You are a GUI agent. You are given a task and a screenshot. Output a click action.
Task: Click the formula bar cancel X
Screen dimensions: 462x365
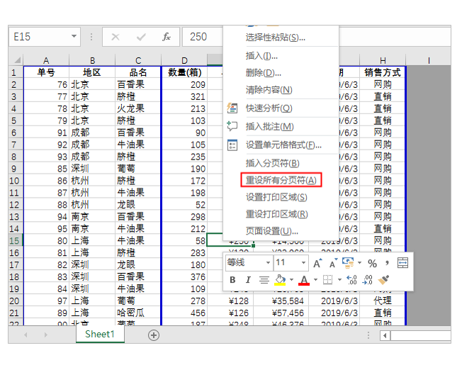click(115, 37)
